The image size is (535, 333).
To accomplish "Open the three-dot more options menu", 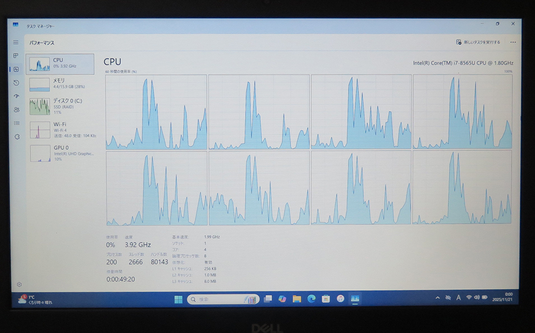I will pos(513,42).
